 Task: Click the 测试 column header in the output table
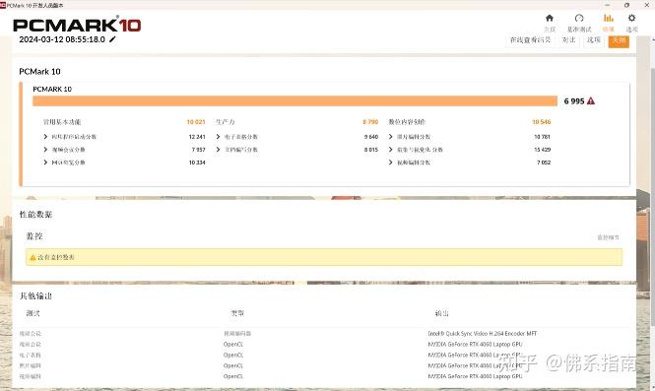(x=33, y=313)
